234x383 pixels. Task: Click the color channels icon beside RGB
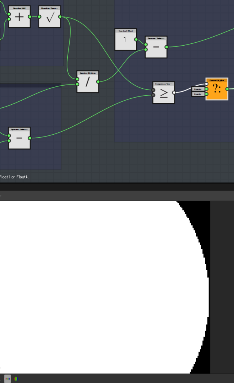(x=16, y=379)
